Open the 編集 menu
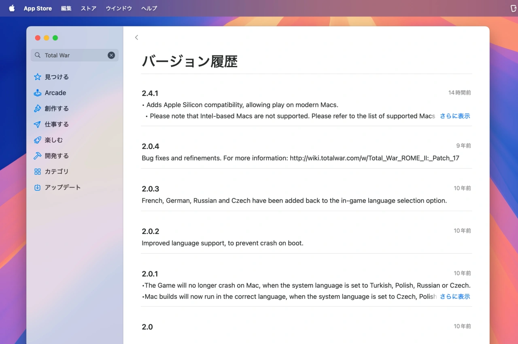The width and height of the screenshot is (518, 344). [66, 8]
